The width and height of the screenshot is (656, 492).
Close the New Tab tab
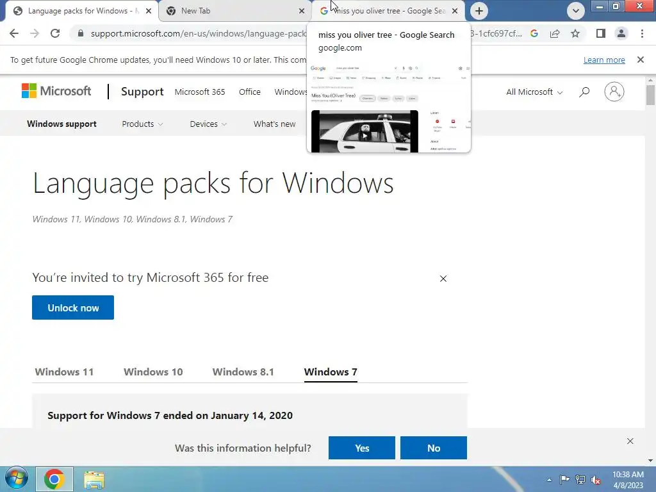[302, 11]
